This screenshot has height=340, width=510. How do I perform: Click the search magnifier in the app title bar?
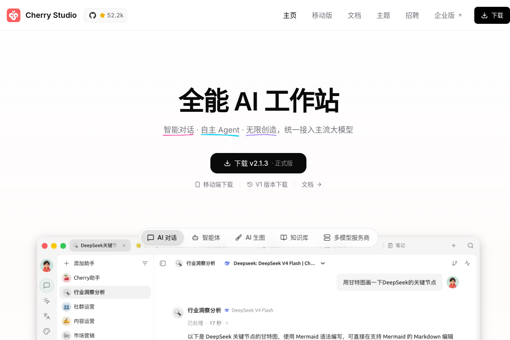click(x=470, y=246)
